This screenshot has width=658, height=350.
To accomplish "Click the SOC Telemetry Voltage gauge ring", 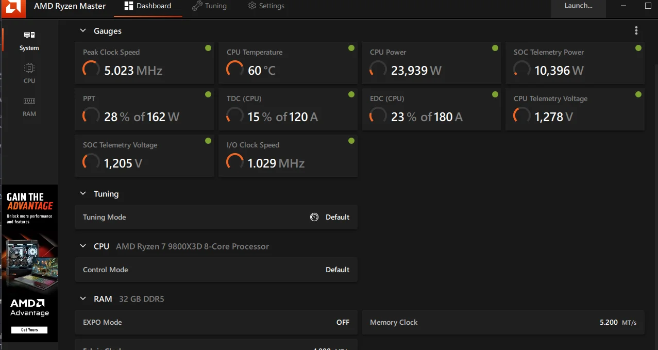I will click(91, 162).
